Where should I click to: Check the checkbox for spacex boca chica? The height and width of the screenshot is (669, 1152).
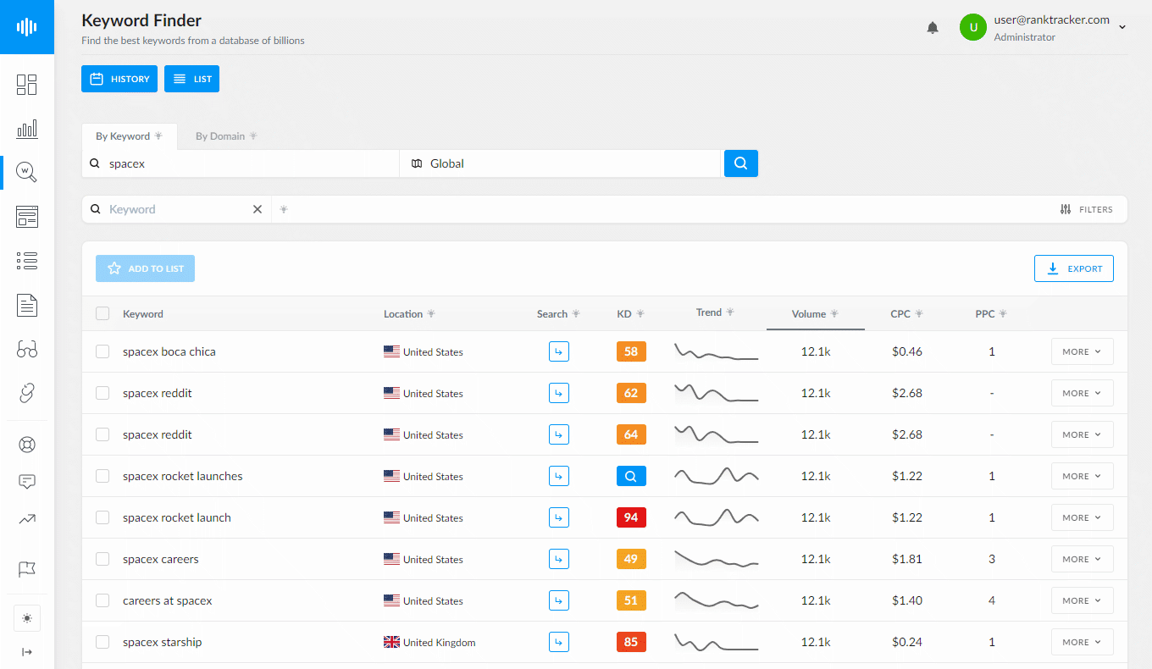[x=102, y=351]
